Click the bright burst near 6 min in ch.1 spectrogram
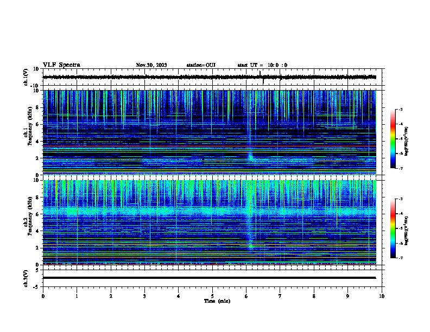The width and height of the screenshot is (430, 332). (x=250, y=156)
